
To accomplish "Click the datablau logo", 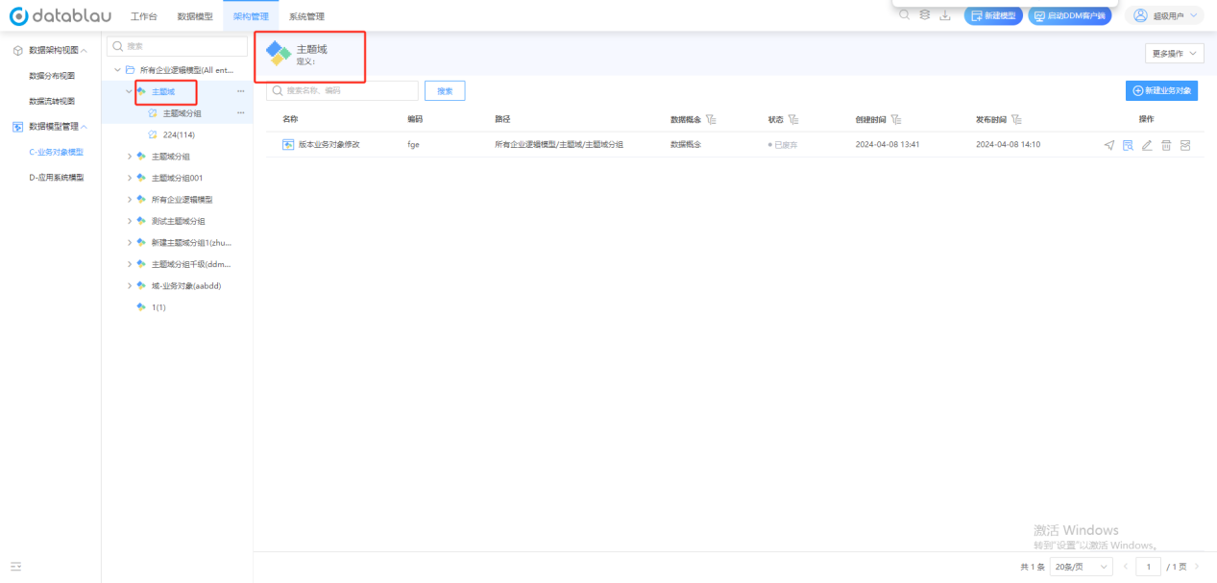I will coord(60,15).
